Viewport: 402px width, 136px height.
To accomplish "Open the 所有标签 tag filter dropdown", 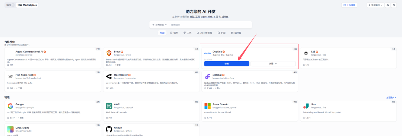I will point(159,25).
